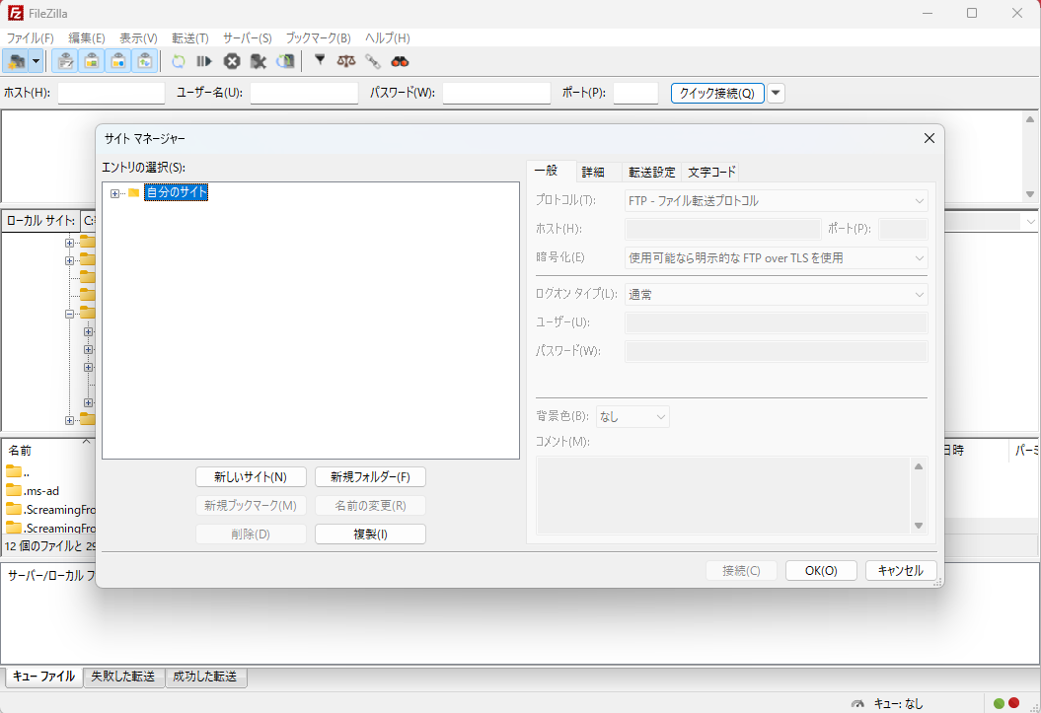Viewport: 1041px width, 713px height.
Task: Toggle local directory tree display icon
Action: coord(92,62)
